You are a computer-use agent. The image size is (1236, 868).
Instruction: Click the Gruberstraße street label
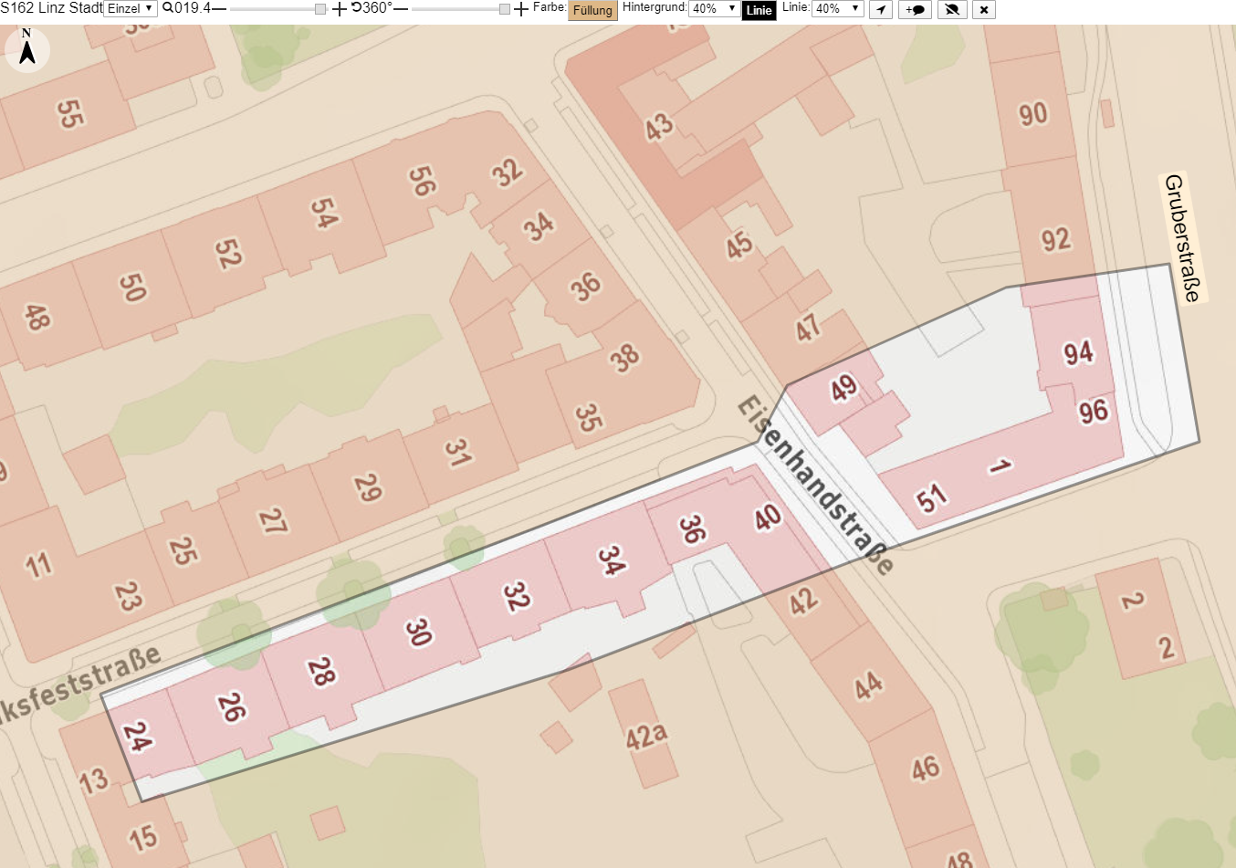1183,237
